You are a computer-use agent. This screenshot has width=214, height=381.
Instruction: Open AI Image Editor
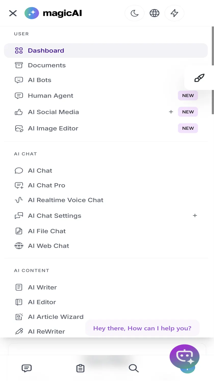(x=106, y=128)
